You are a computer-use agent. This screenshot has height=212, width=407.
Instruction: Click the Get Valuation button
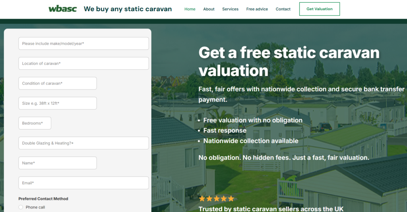(x=319, y=9)
